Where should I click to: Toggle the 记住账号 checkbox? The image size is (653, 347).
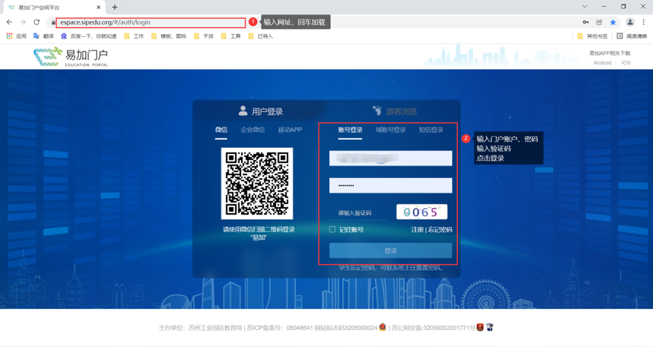pyautogui.click(x=332, y=230)
